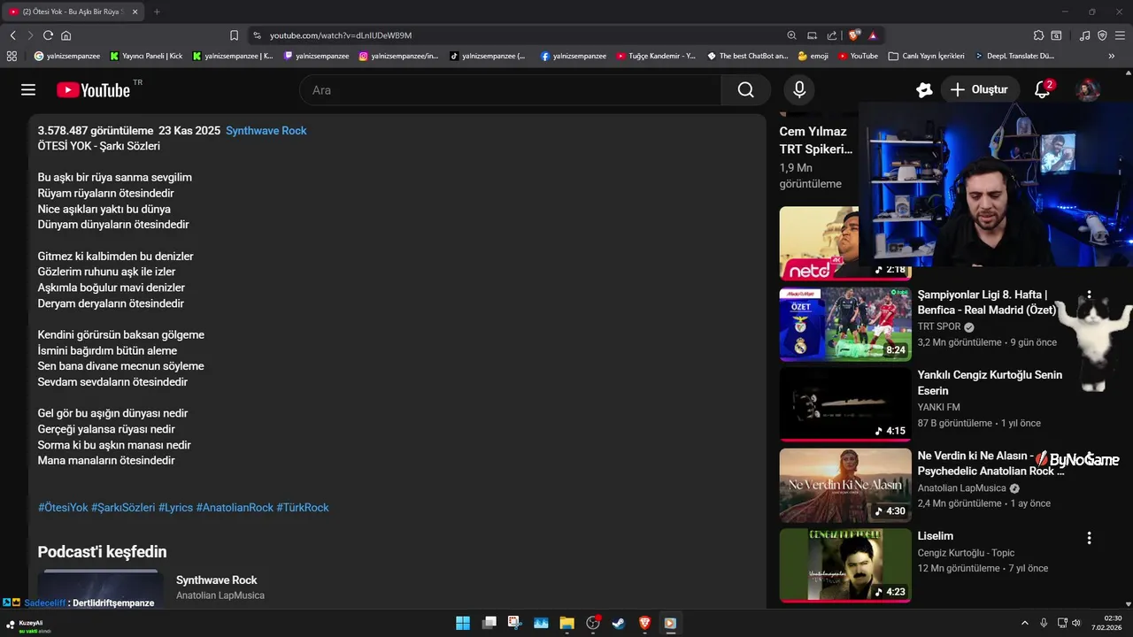The height and width of the screenshot is (637, 1133).
Task: Open Tuğçe Kandemir bookmark
Action: [x=656, y=56]
